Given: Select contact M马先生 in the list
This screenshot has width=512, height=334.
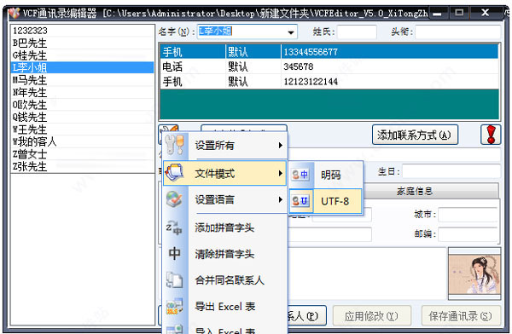Looking at the screenshot, I should pyautogui.click(x=82, y=80).
